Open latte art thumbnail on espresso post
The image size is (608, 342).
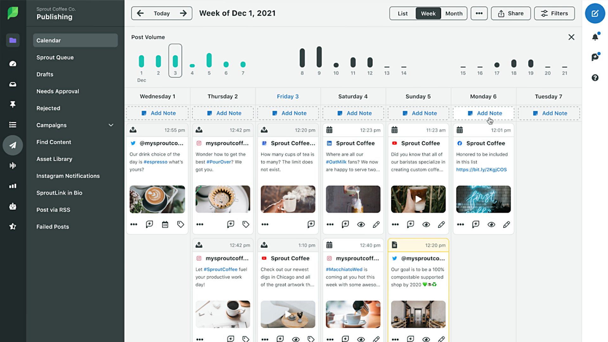157,199
